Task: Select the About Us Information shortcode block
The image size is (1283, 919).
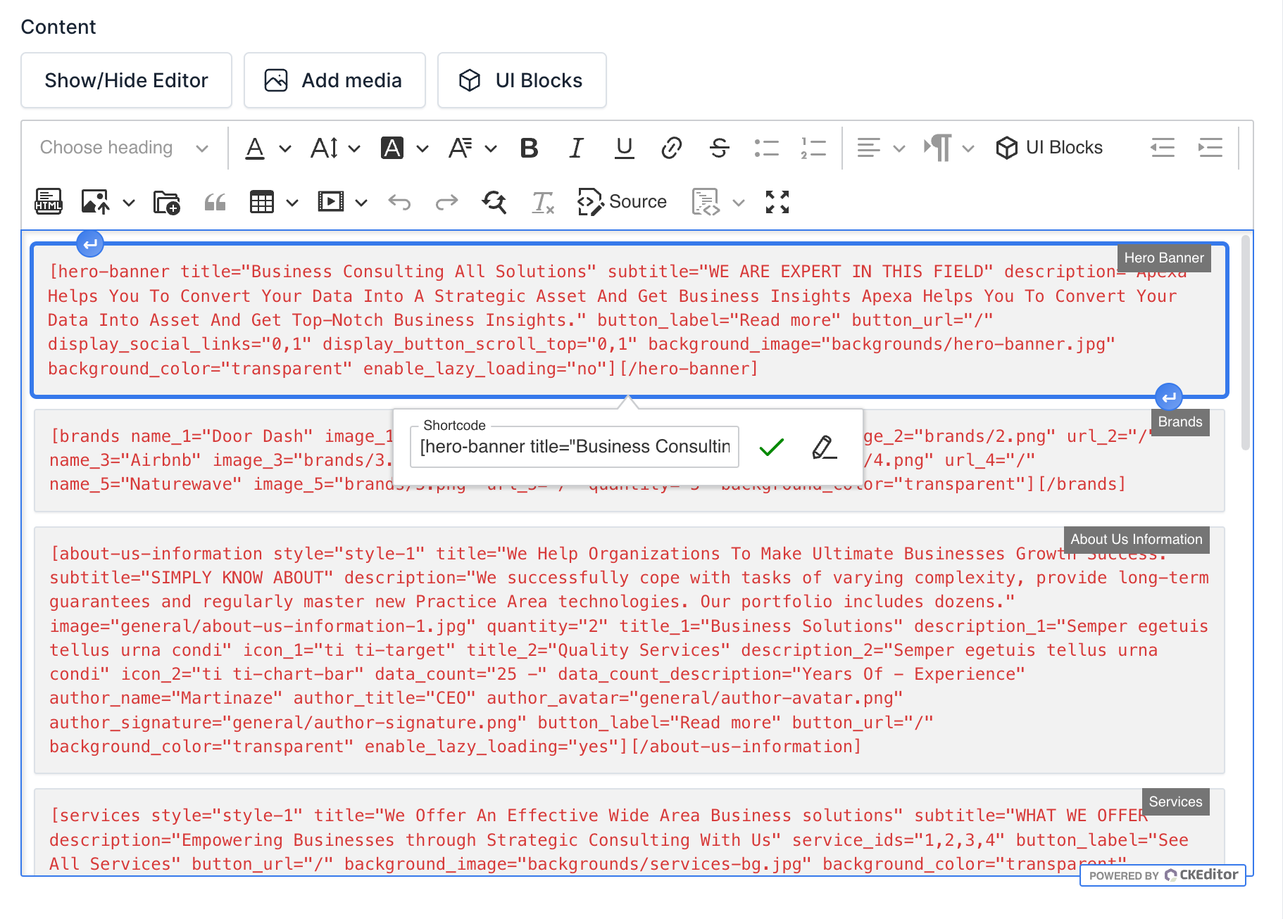Action: 630,650
